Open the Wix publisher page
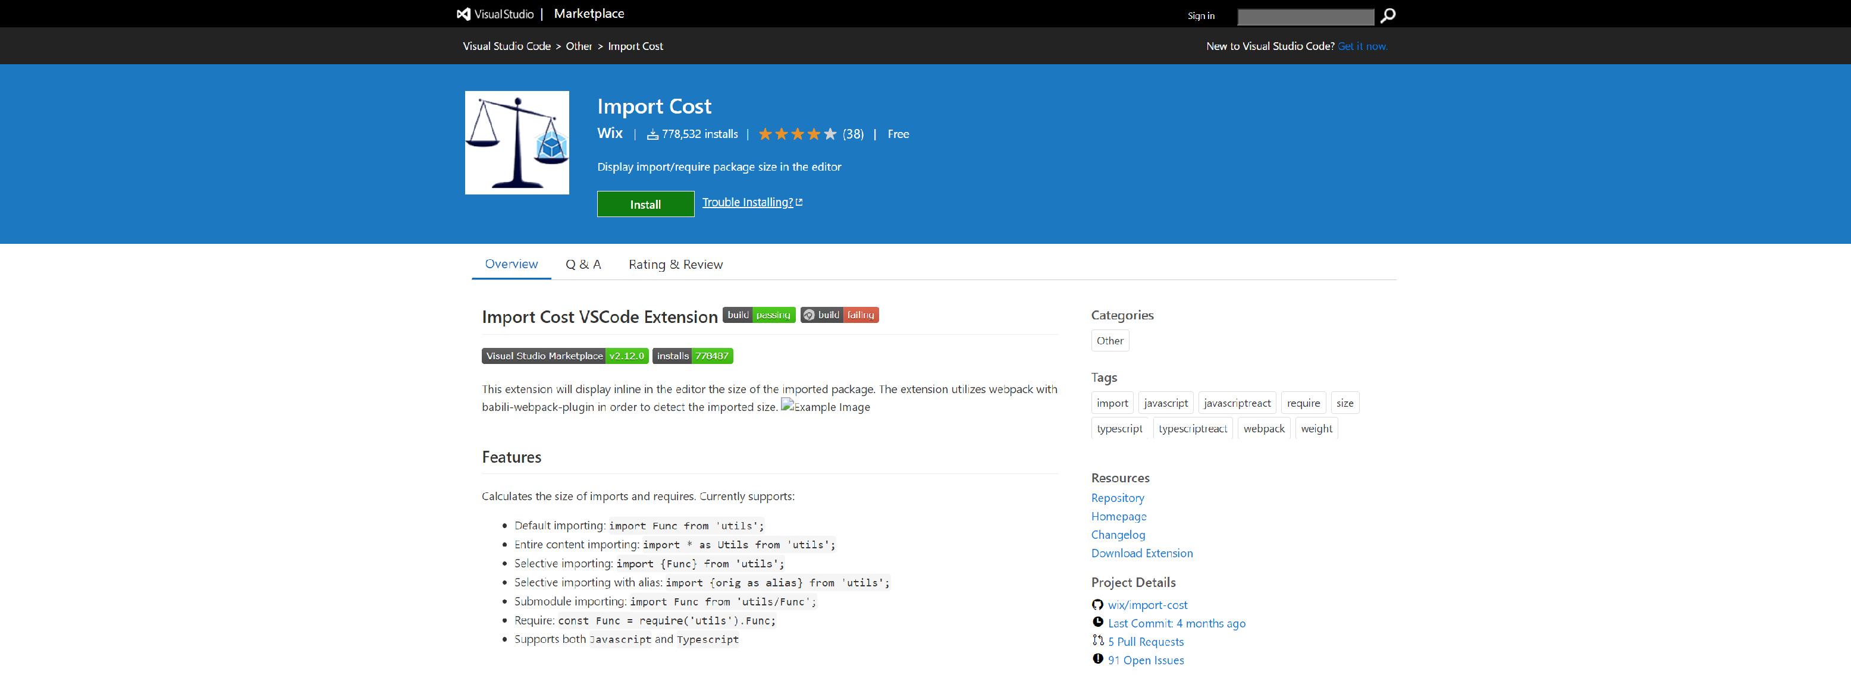 coord(609,133)
